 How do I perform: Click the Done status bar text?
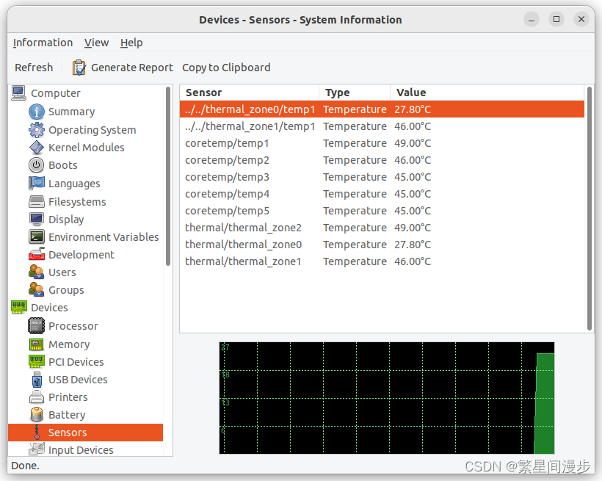coord(26,466)
